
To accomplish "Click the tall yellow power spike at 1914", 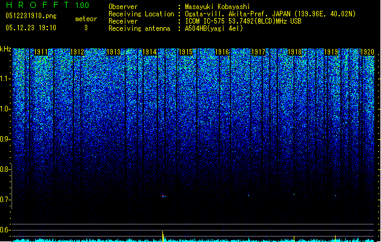I will pos(163,237).
